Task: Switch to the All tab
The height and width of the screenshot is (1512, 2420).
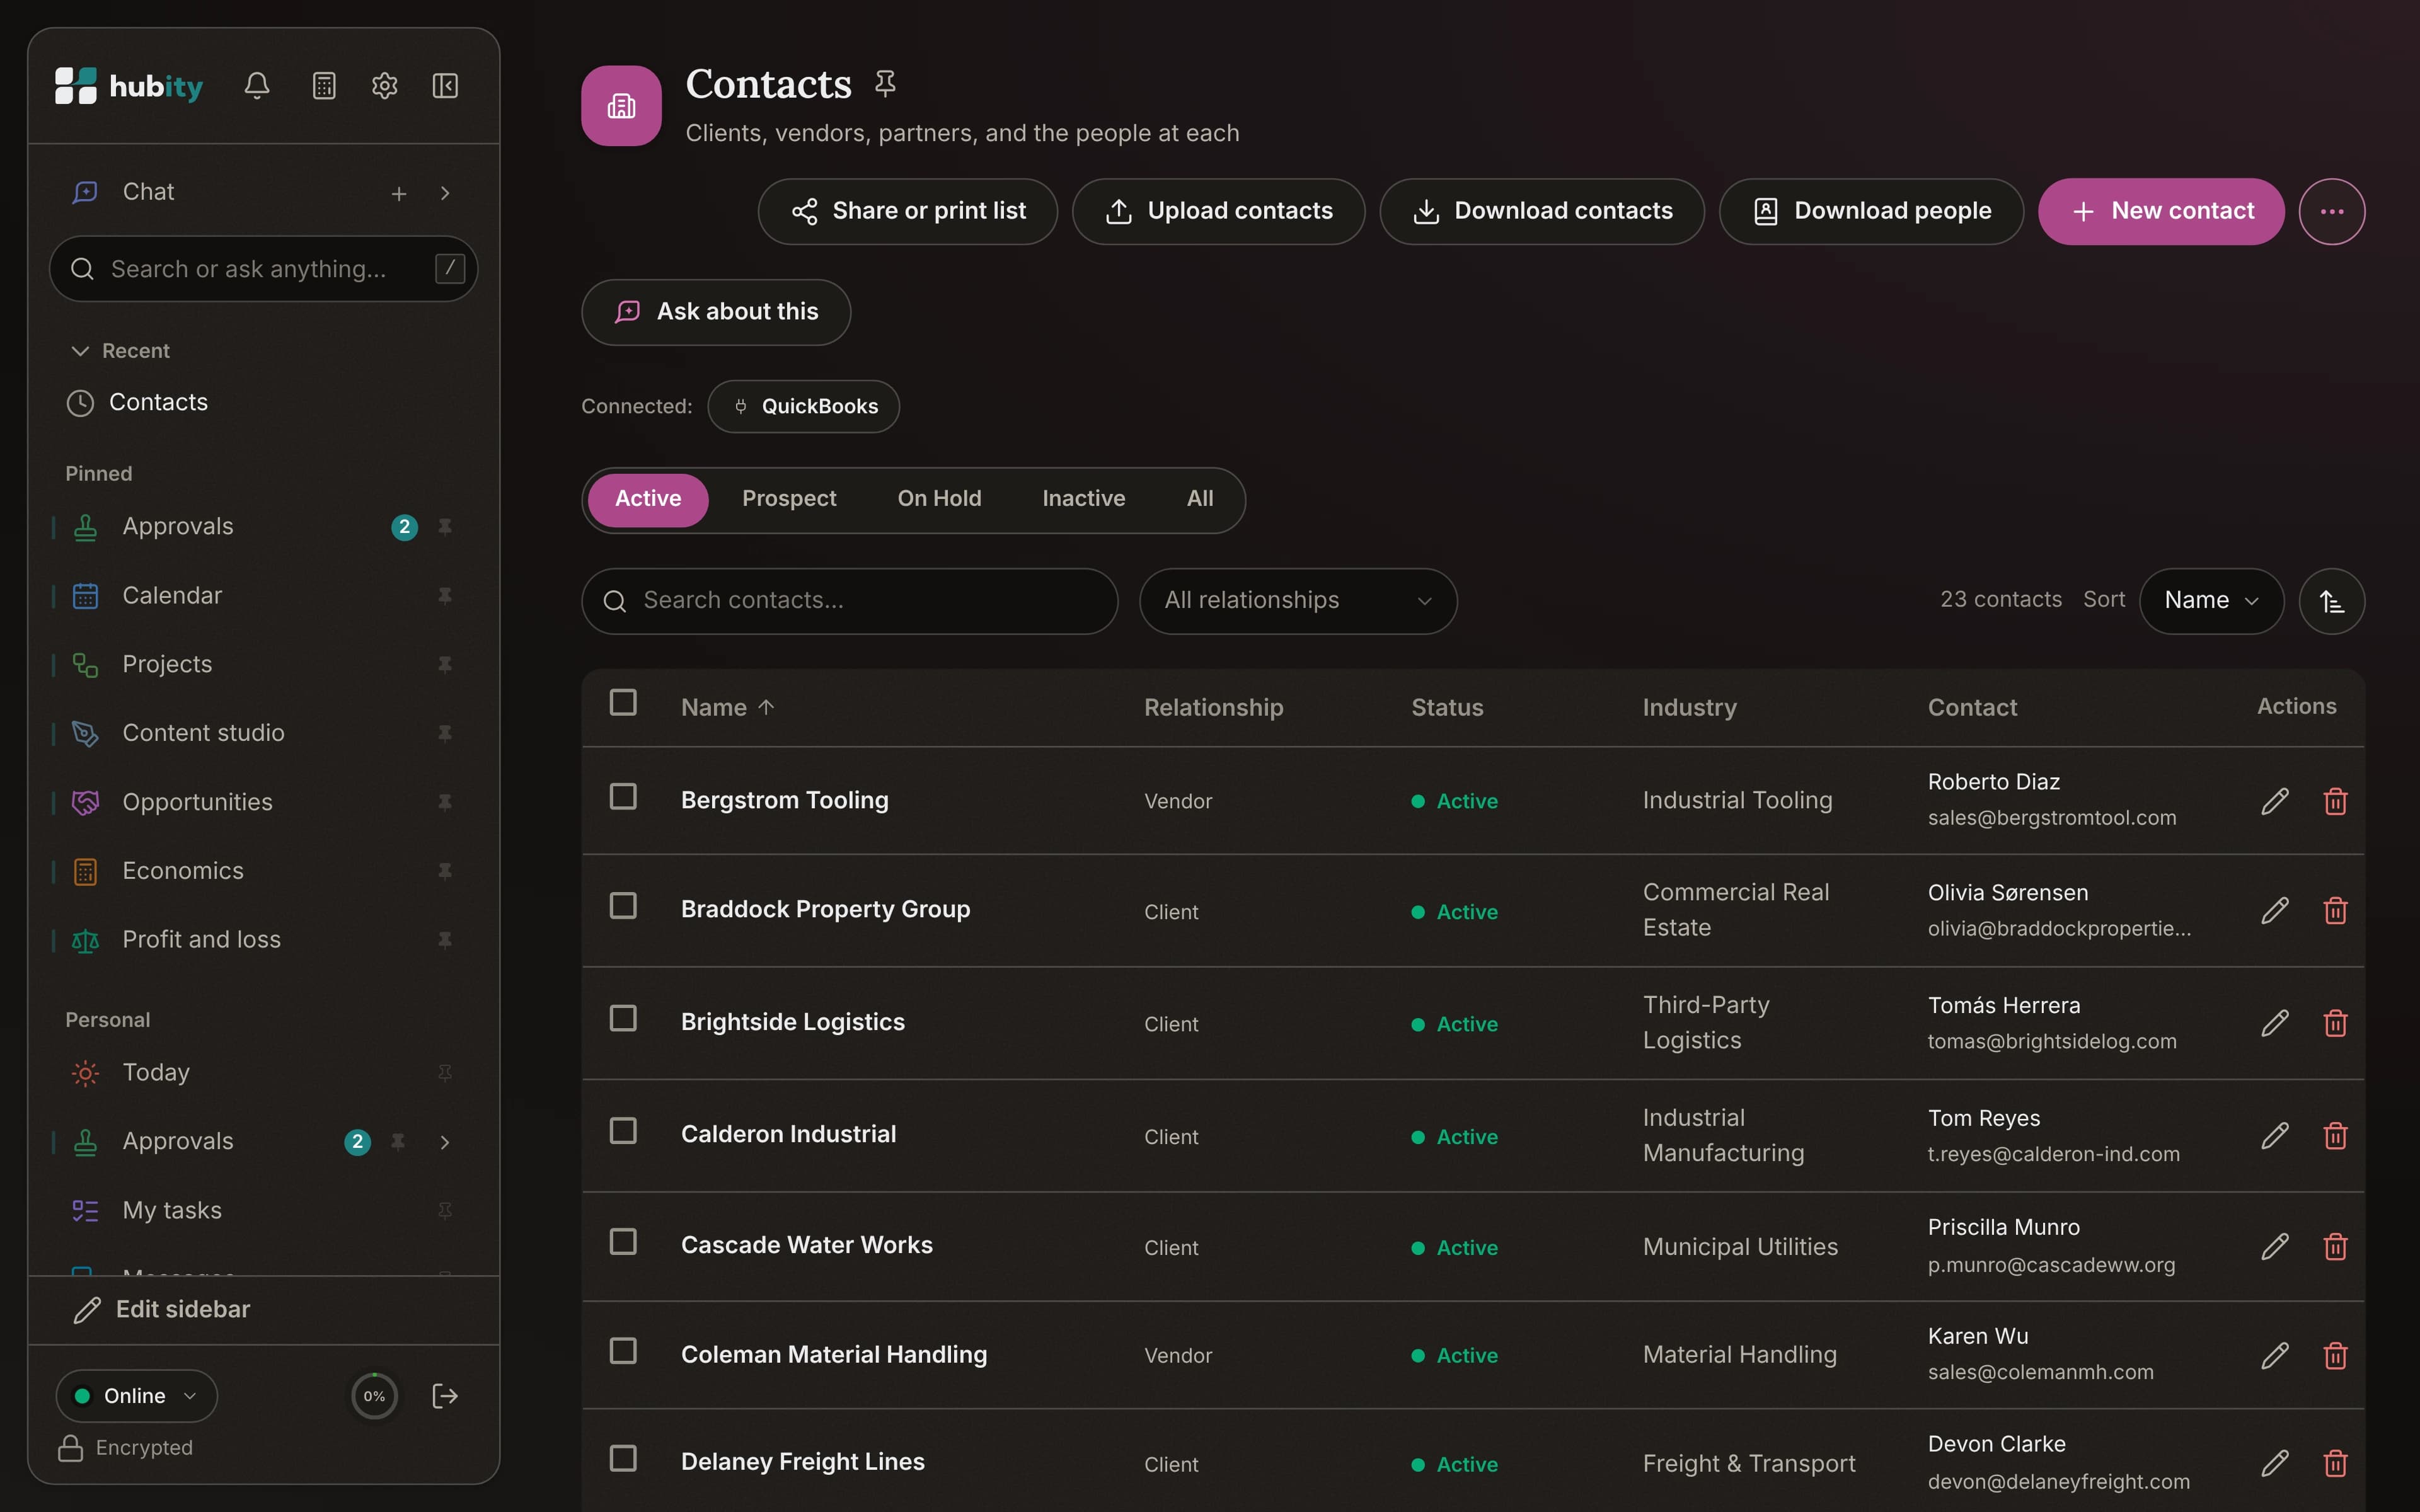Action: (x=1200, y=499)
